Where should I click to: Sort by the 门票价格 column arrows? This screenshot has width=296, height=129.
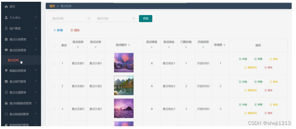186,47
